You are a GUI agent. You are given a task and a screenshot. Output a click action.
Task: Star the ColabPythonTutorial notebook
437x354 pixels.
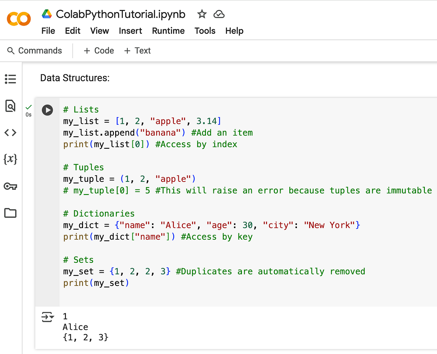[202, 14]
